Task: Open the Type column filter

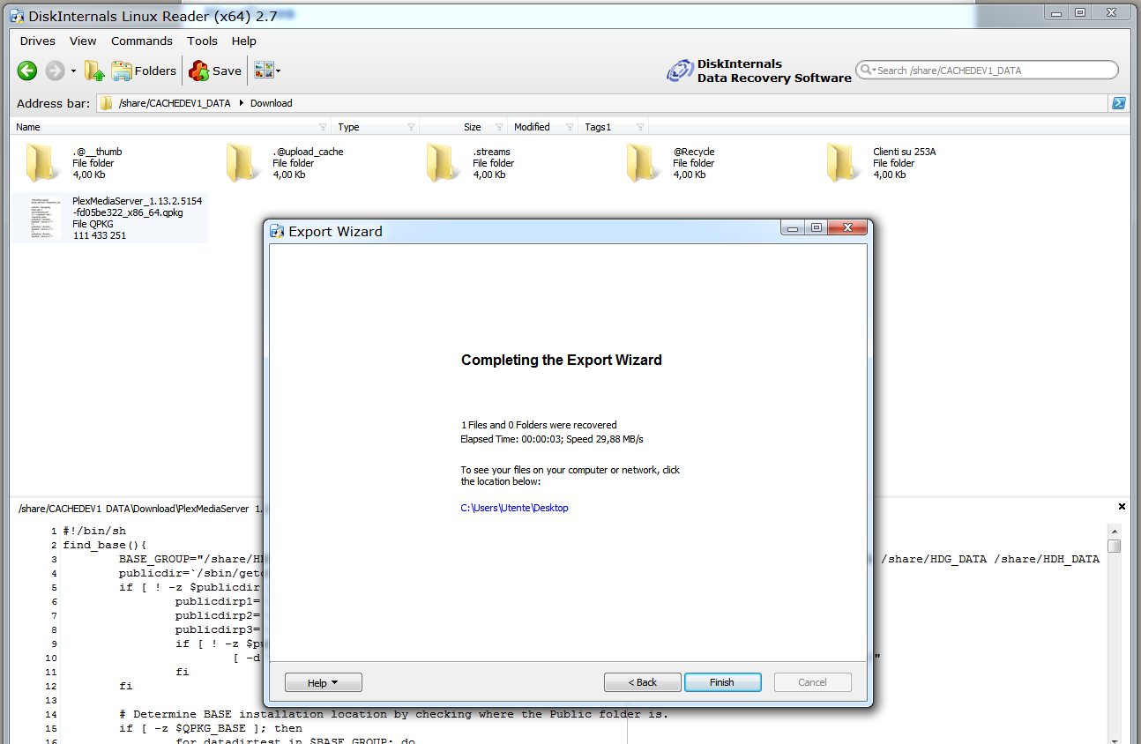Action: coord(411,127)
